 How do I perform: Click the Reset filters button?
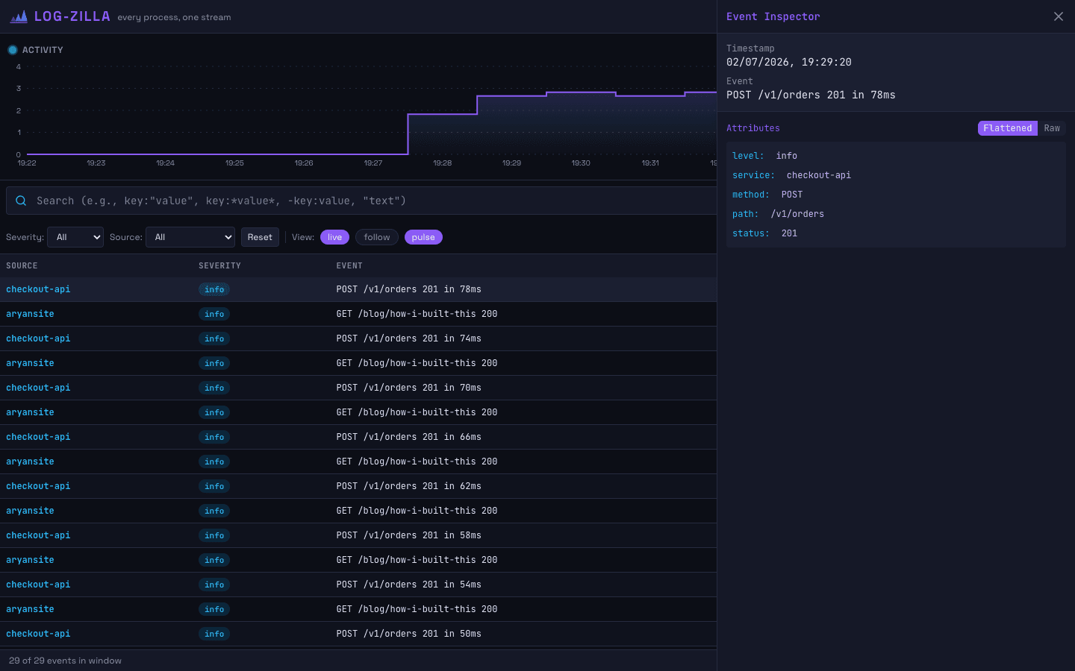(x=260, y=237)
